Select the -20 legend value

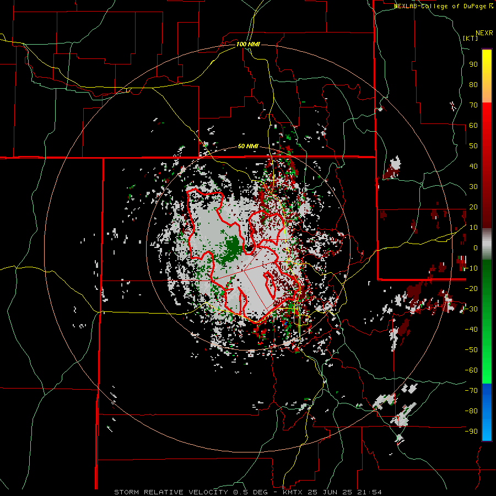click(471, 288)
